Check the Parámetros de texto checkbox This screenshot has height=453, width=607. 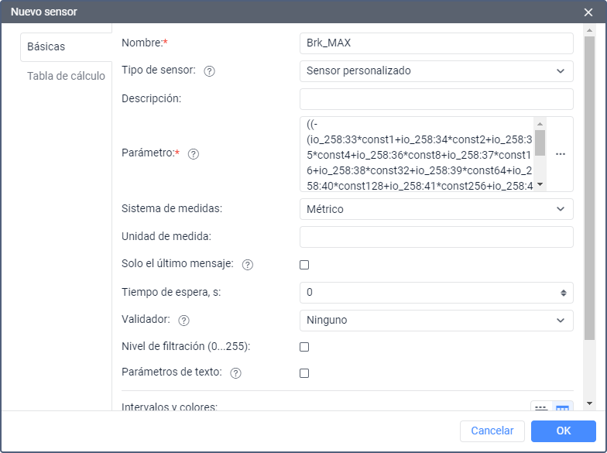tap(304, 373)
